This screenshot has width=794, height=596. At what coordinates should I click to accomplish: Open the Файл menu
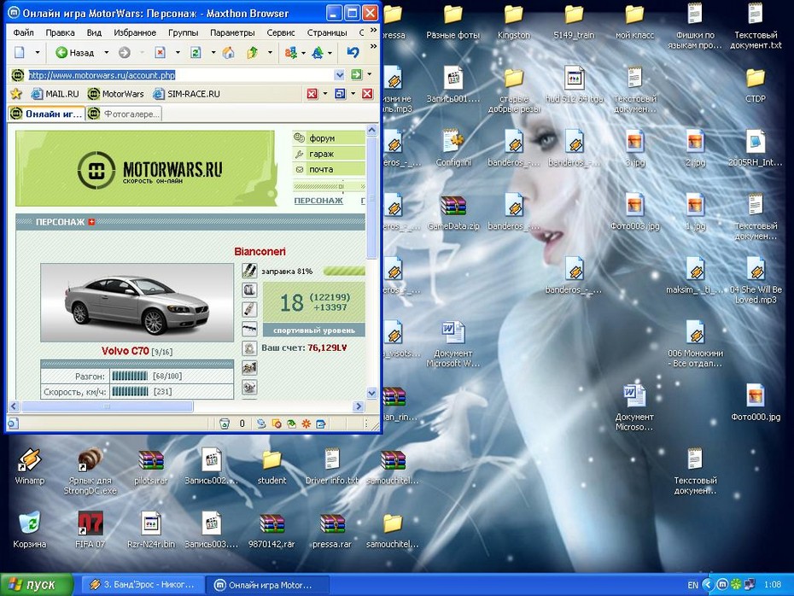click(23, 32)
